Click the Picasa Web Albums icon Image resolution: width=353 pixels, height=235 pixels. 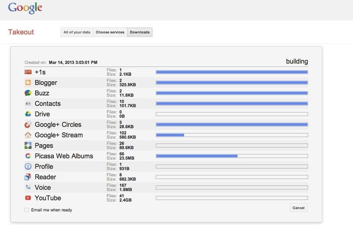[x=28, y=156]
